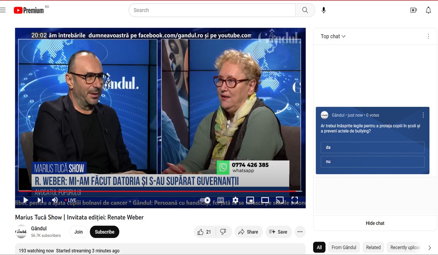Click the red video progress bar
438x255 pixels.
tap(160, 191)
